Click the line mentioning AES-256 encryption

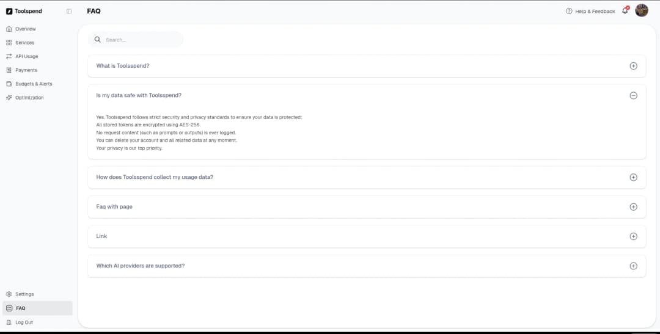148,125
